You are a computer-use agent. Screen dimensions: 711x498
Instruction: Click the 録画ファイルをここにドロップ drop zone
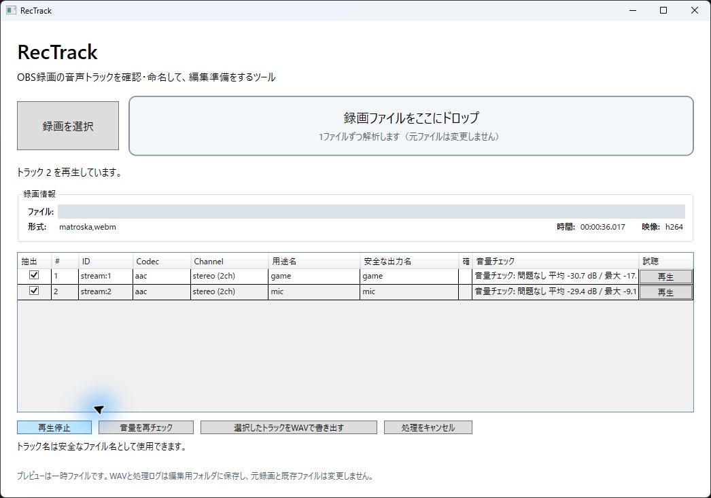point(411,126)
